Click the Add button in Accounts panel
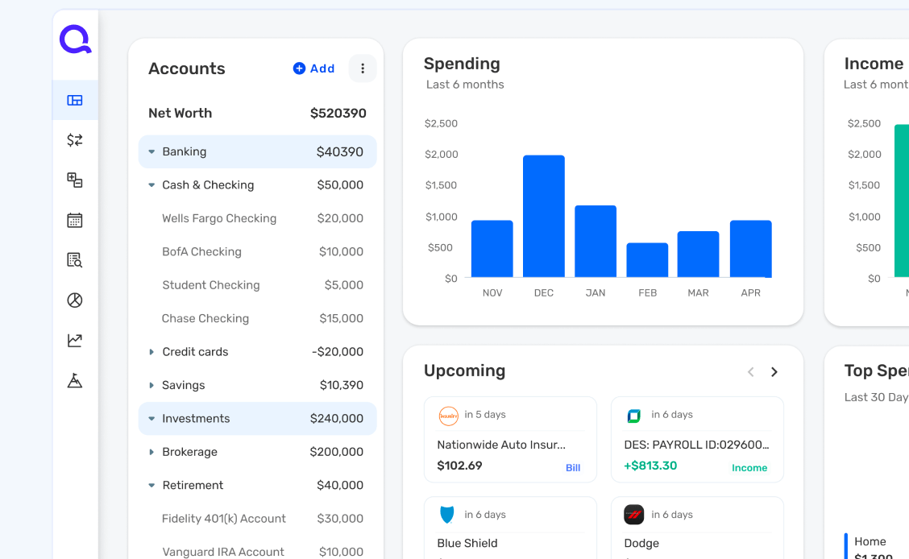909x559 pixels. (x=313, y=68)
